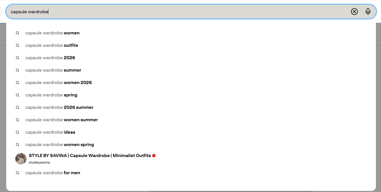Choose the capsule wardrobe for men suggestion
This screenshot has width=381, height=192.
(191, 173)
